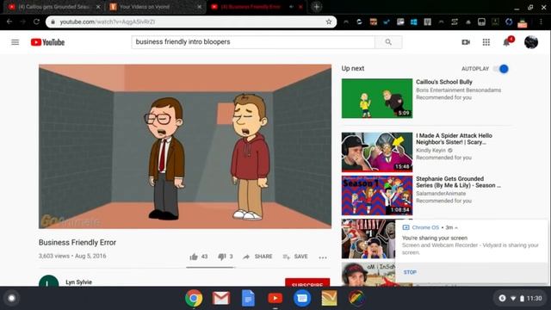Image resolution: width=551 pixels, height=310 pixels.
Task: Reload the page
Action: 36,22
